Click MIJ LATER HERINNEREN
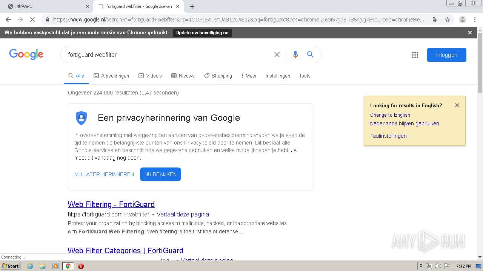483x271 pixels. tap(104, 174)
